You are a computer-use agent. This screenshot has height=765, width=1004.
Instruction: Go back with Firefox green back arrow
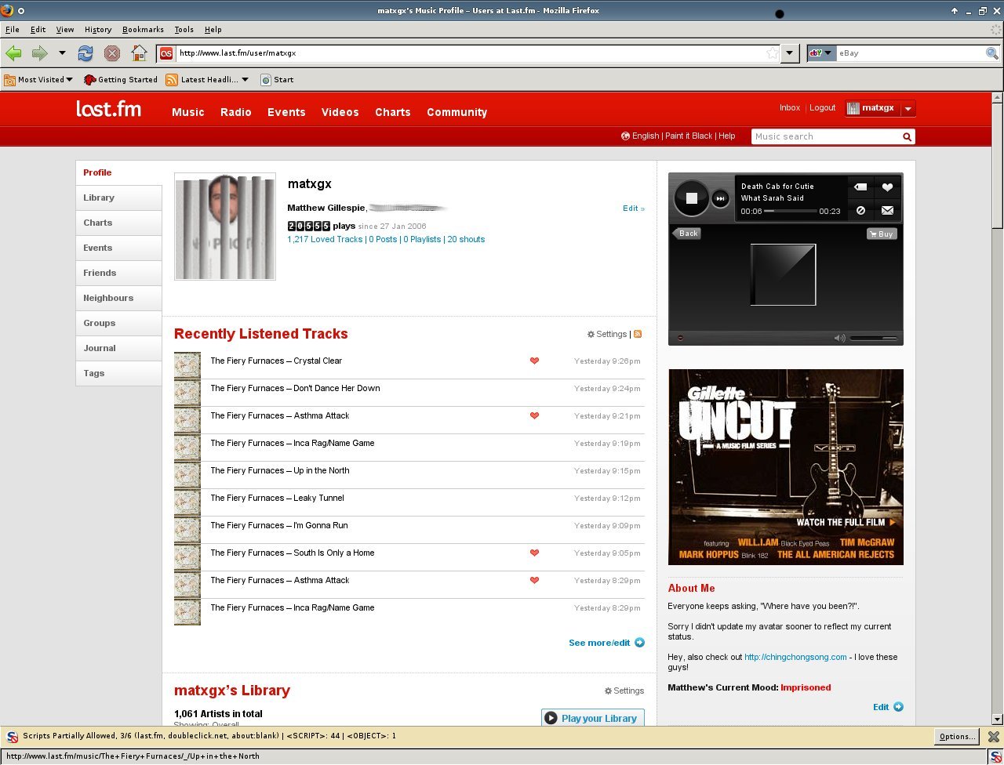point(14,53)
